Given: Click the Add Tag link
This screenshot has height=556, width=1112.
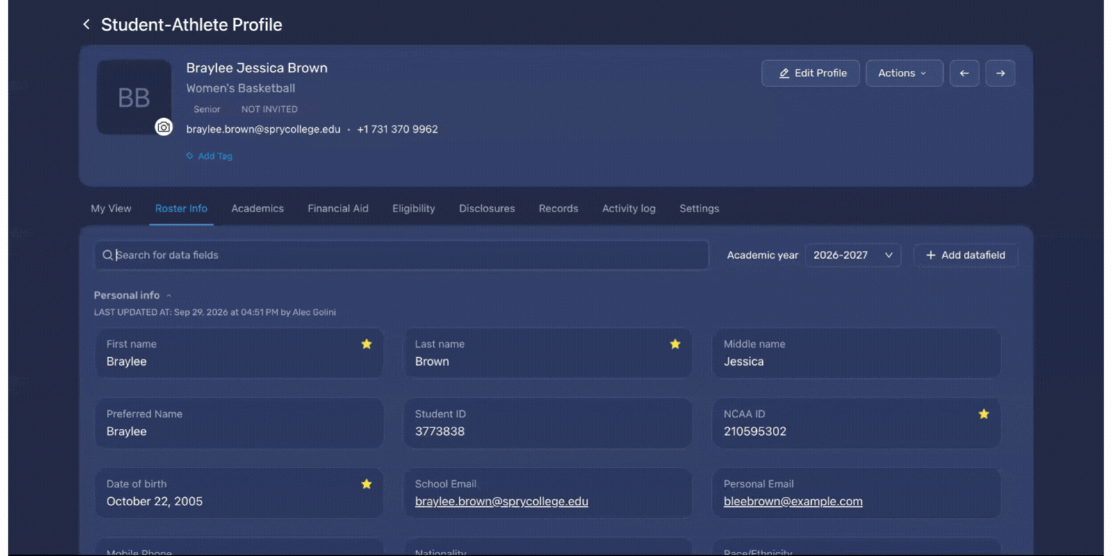Looking at the screenshot, I should (x=209, y=156).
